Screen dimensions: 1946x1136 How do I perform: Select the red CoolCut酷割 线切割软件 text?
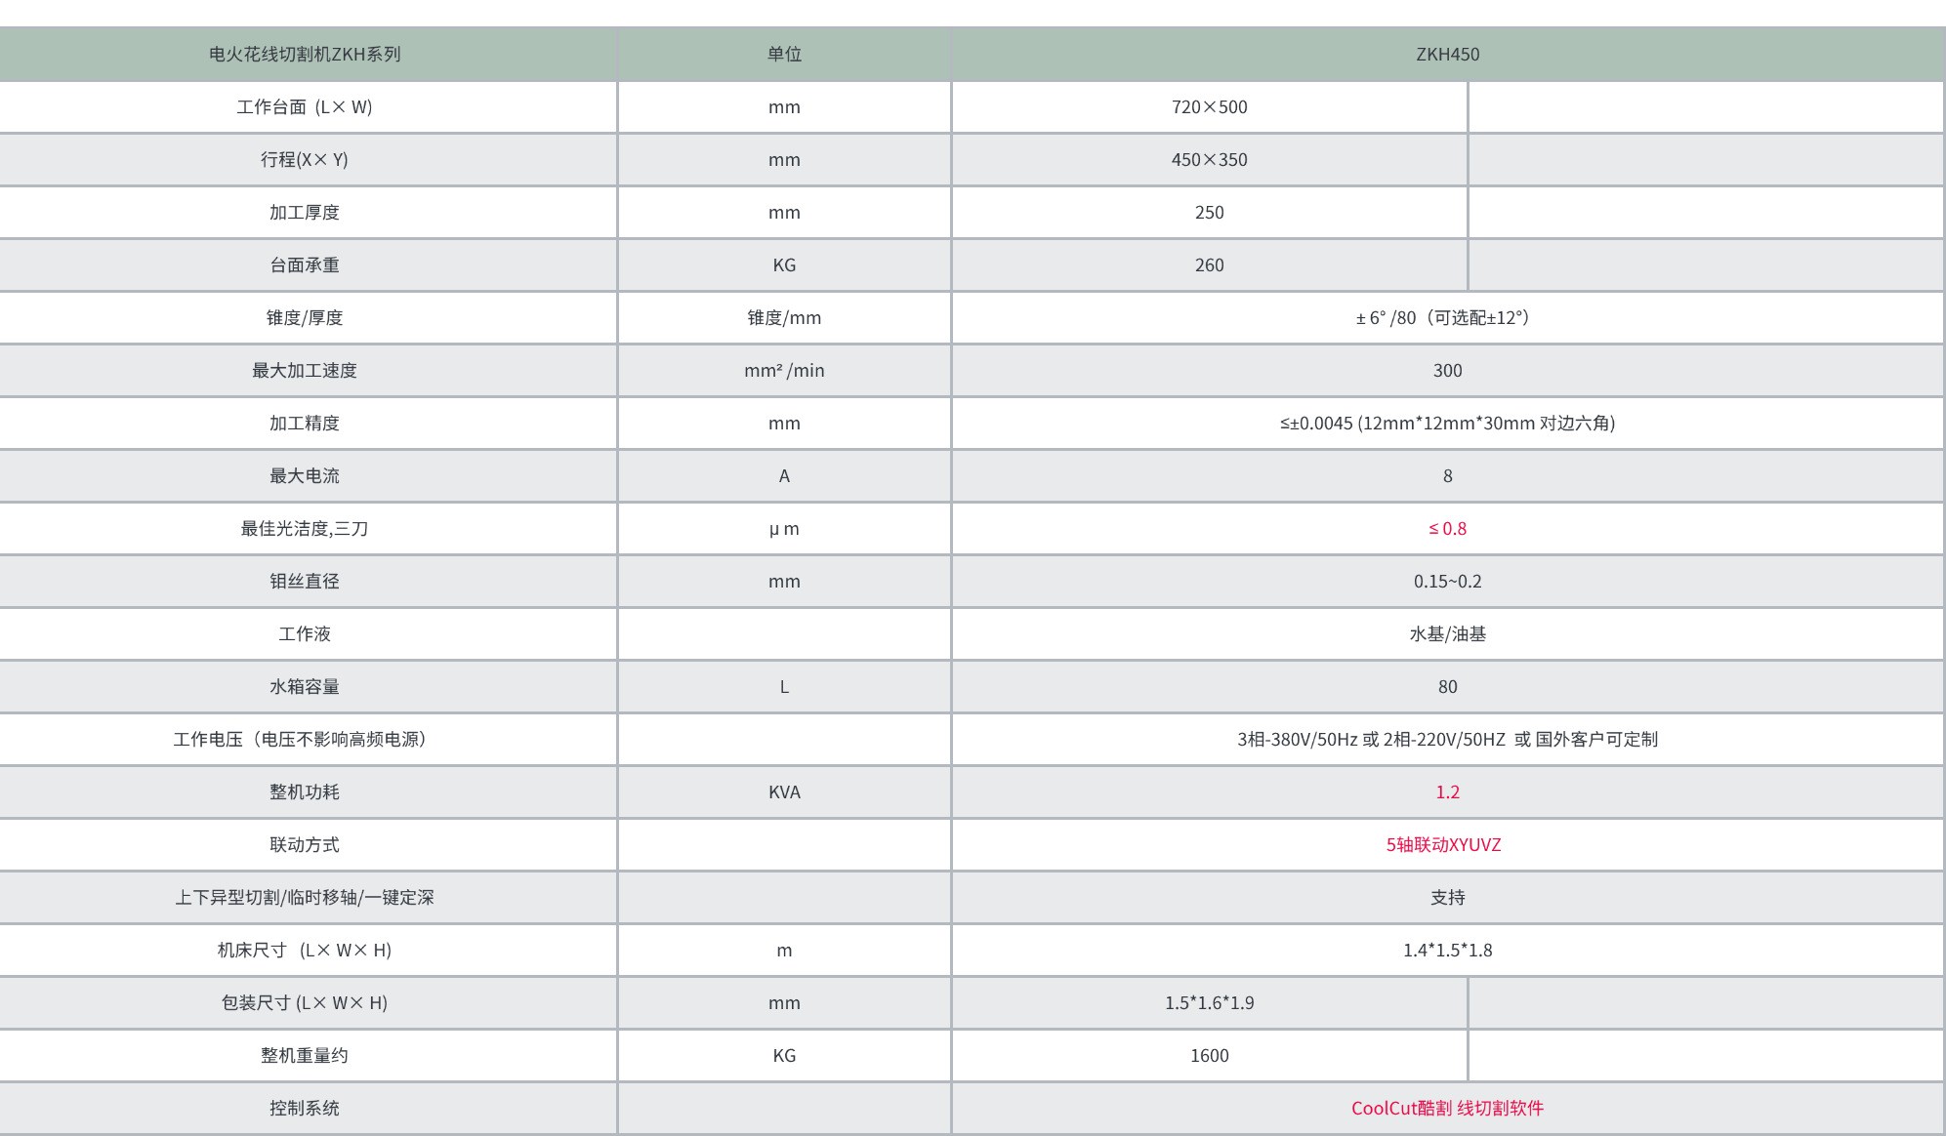[x=1447, y=1108]
